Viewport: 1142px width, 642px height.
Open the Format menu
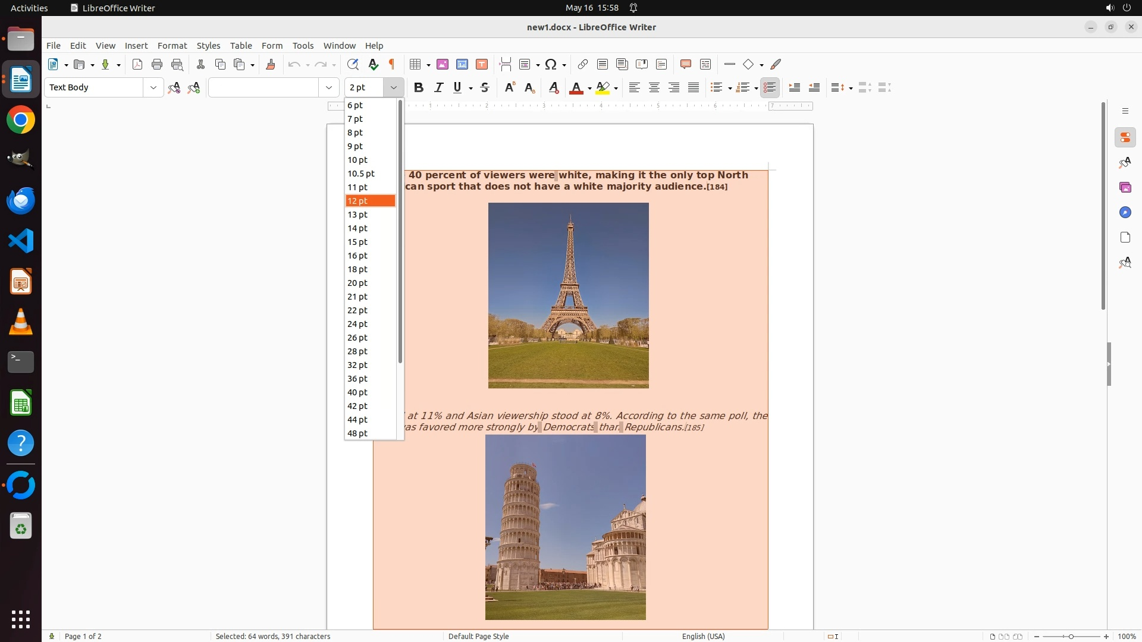point(172,46)
